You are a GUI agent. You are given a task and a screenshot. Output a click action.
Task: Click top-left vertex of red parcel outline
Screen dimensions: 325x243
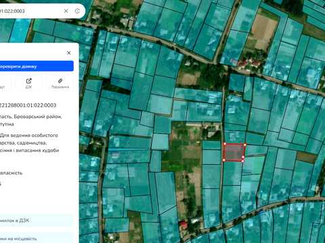coord(225,144)
